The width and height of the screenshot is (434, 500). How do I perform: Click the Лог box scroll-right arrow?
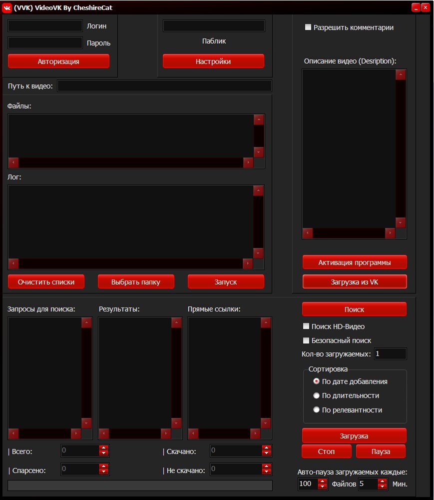coord(248,263)
